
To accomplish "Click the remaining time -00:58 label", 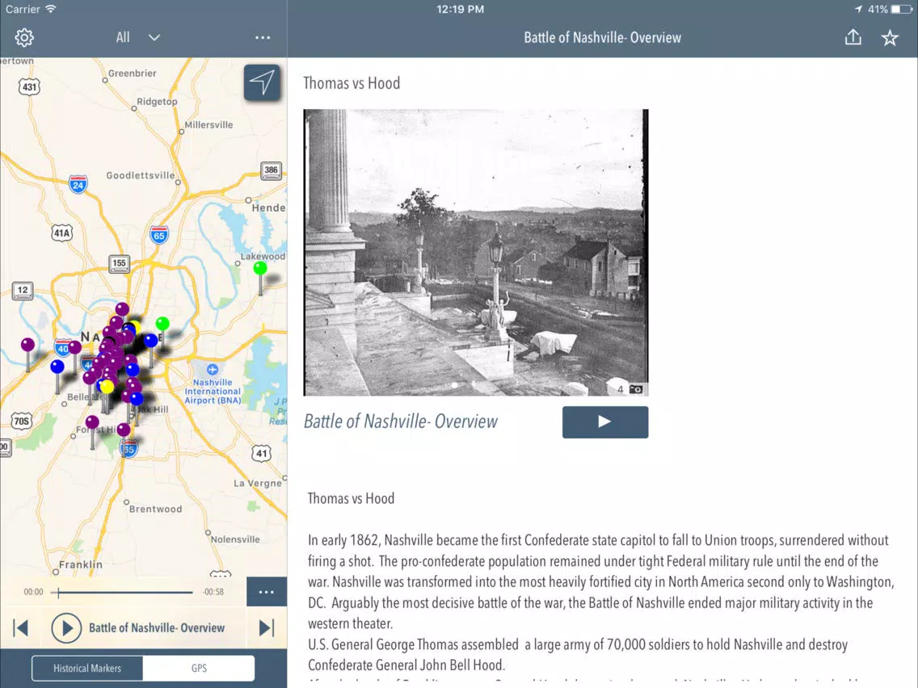I will pyautogui.click(x=213, y=592).
